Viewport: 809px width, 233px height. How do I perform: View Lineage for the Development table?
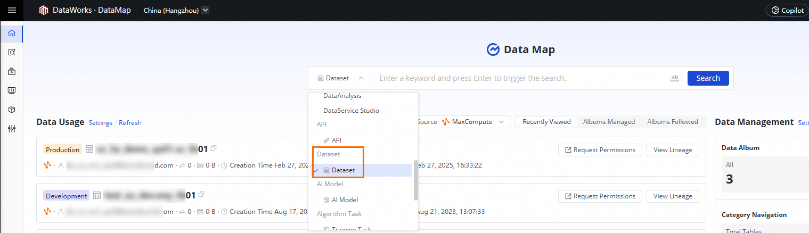point(673,196)
